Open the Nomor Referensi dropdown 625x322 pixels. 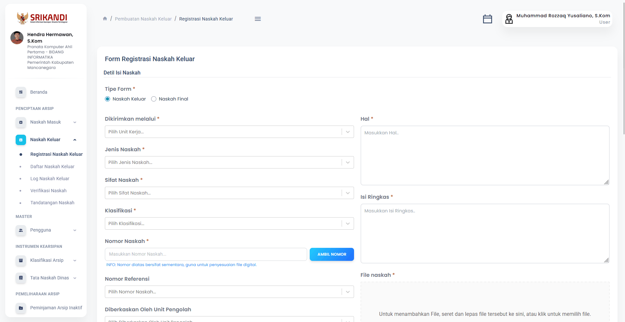coord(229,292)
